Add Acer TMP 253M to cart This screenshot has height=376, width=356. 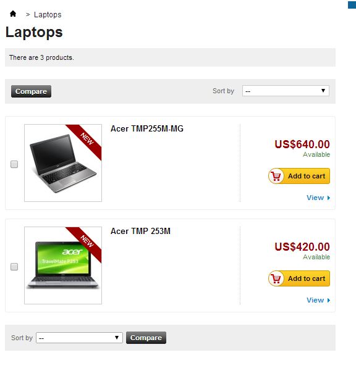[299, 278]
